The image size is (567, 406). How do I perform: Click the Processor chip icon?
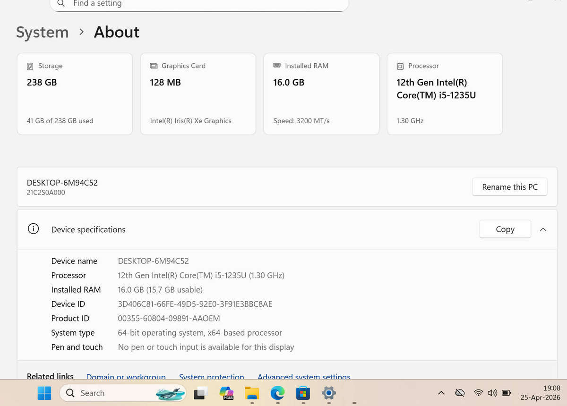[400, 66]
